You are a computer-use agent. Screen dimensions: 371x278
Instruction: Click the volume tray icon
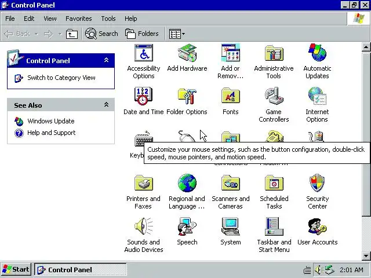click(318, 269)
